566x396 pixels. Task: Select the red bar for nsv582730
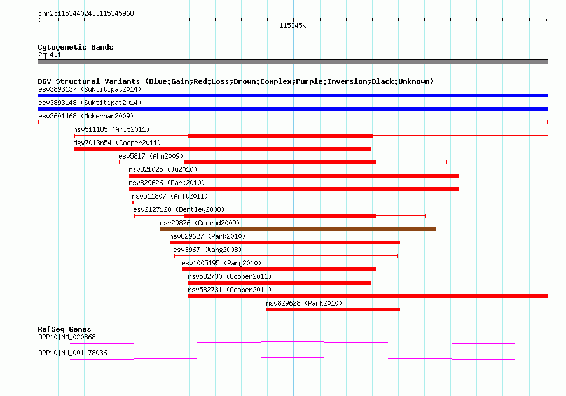click(x=279, y=283)
